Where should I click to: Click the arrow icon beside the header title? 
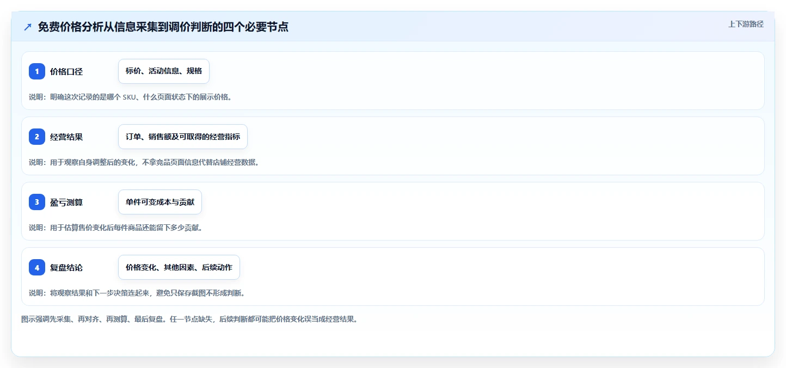click(x=28, y=27)
